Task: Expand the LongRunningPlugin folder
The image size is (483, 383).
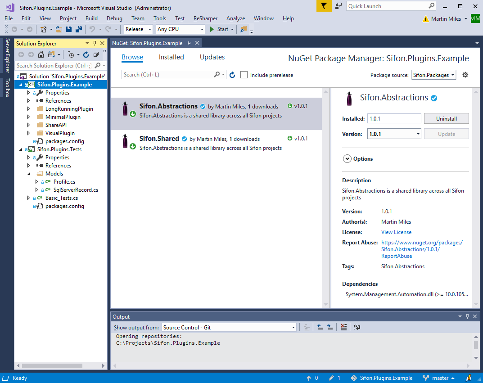Action: point(29,108)
